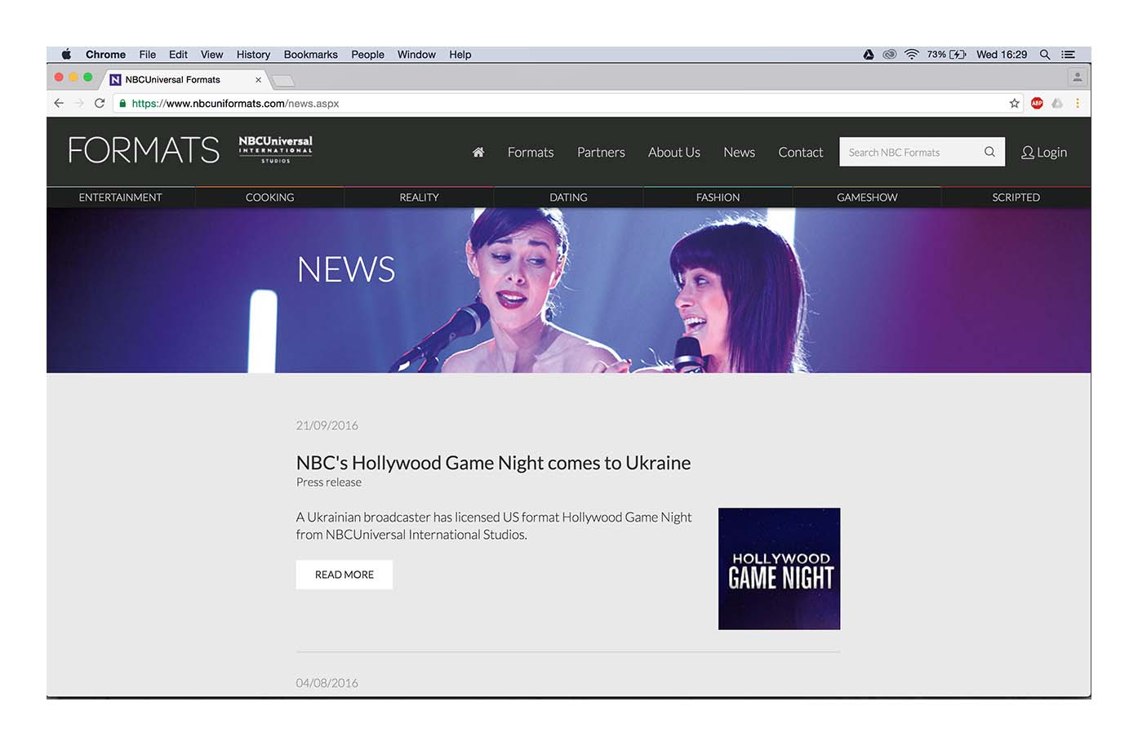The height and width of the screenshot is (746, 1138).
Task: Select the REALITY category tab
Action: (x=419, y=198)
